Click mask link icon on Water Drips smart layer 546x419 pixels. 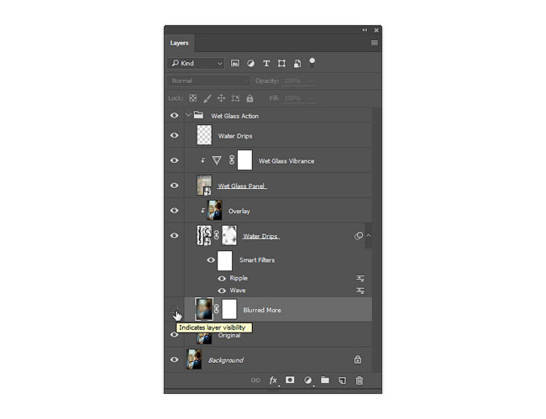[217, 235]
